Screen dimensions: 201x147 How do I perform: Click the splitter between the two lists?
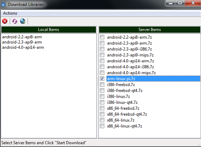click(98, 82)
